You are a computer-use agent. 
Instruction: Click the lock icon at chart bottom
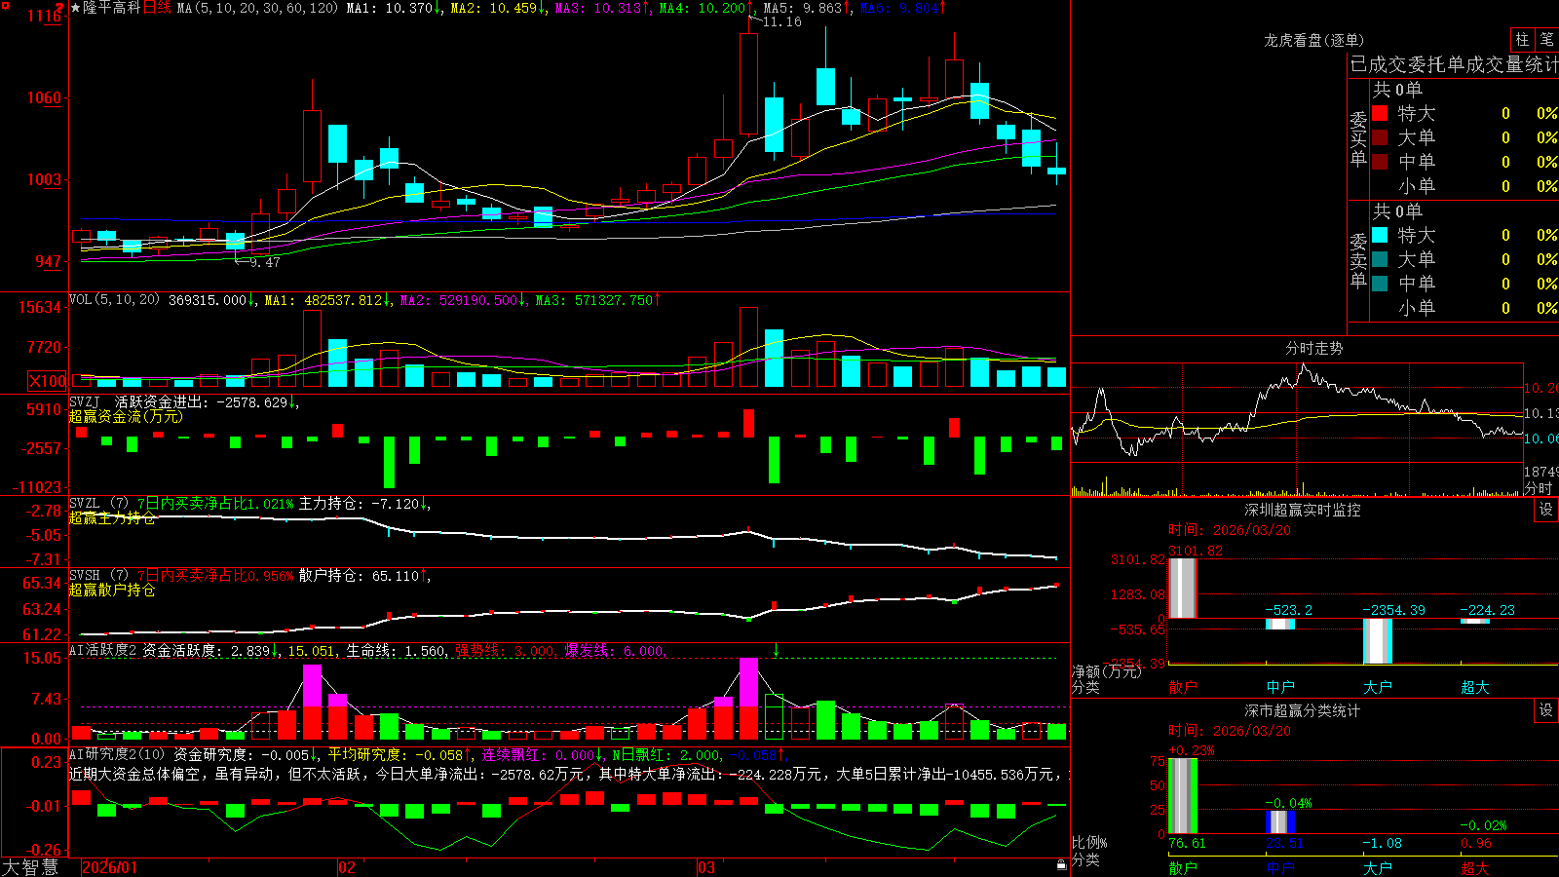click(1062, 864)
